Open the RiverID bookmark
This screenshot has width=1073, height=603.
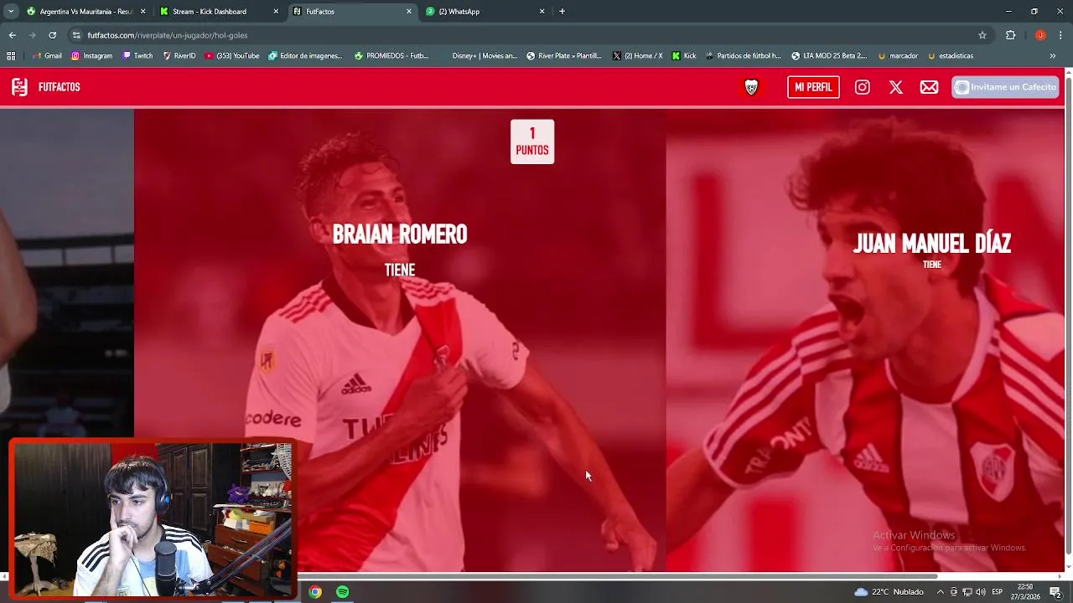click(179, 56)
